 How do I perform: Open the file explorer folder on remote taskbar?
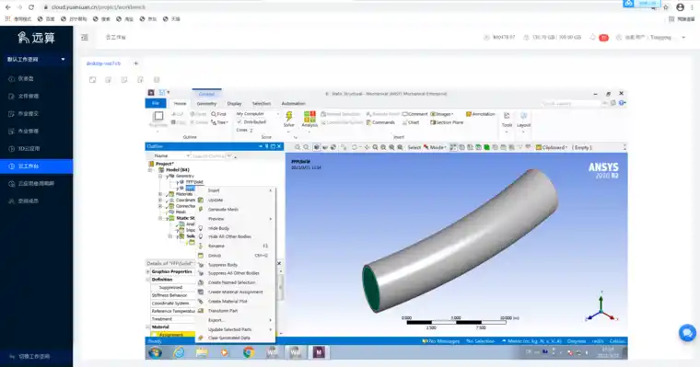pos(202,352)
